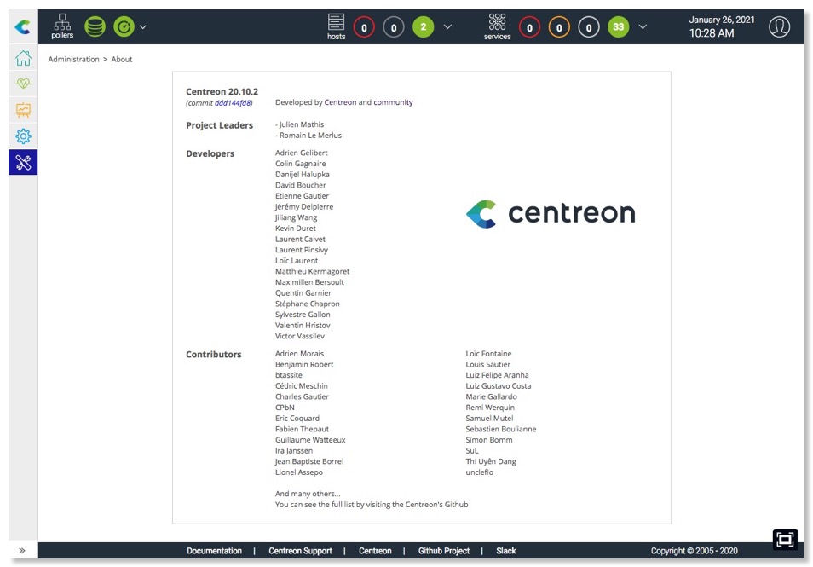The width and height of the screenshot is (813, 567).
Task: Select the Monitoring heartbeat sidebar icon
Action: tap(22, 83)
